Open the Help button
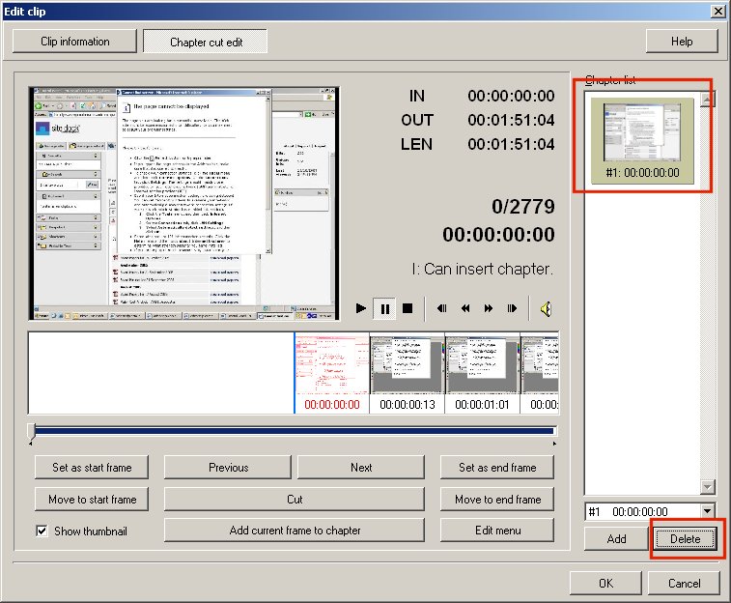The height and width of the screenshot is (603, 731). coord(682,42)
